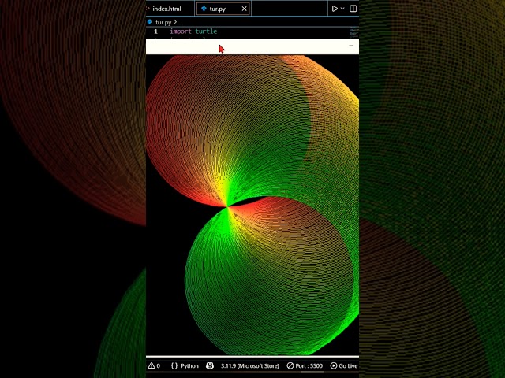This screenshot has height=378, width=505.
Task: Open the breadcrumb ellipsis after tur.py
Action: pos(181,22)
